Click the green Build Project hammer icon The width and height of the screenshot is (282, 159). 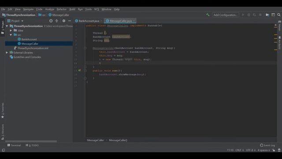[208, 15]
